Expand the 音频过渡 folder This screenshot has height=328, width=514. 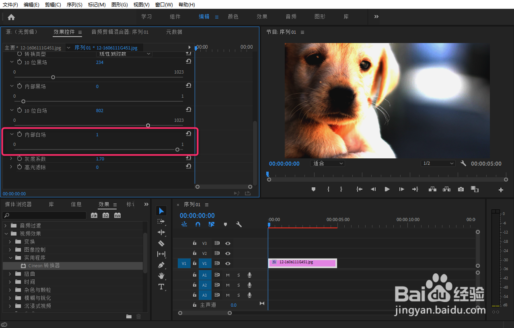click(x=6, y=225)
